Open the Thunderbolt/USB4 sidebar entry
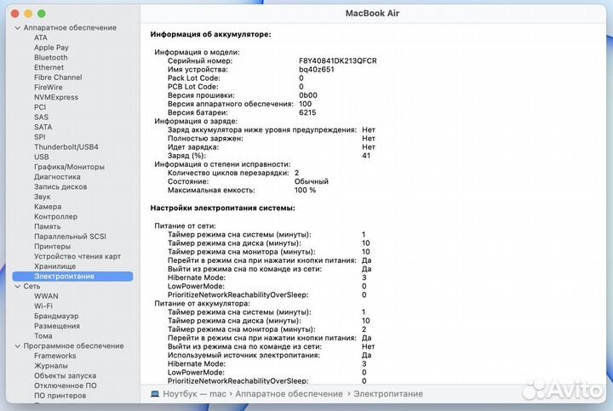The width and height of the screenshot is (613, 411). (66, 146)
